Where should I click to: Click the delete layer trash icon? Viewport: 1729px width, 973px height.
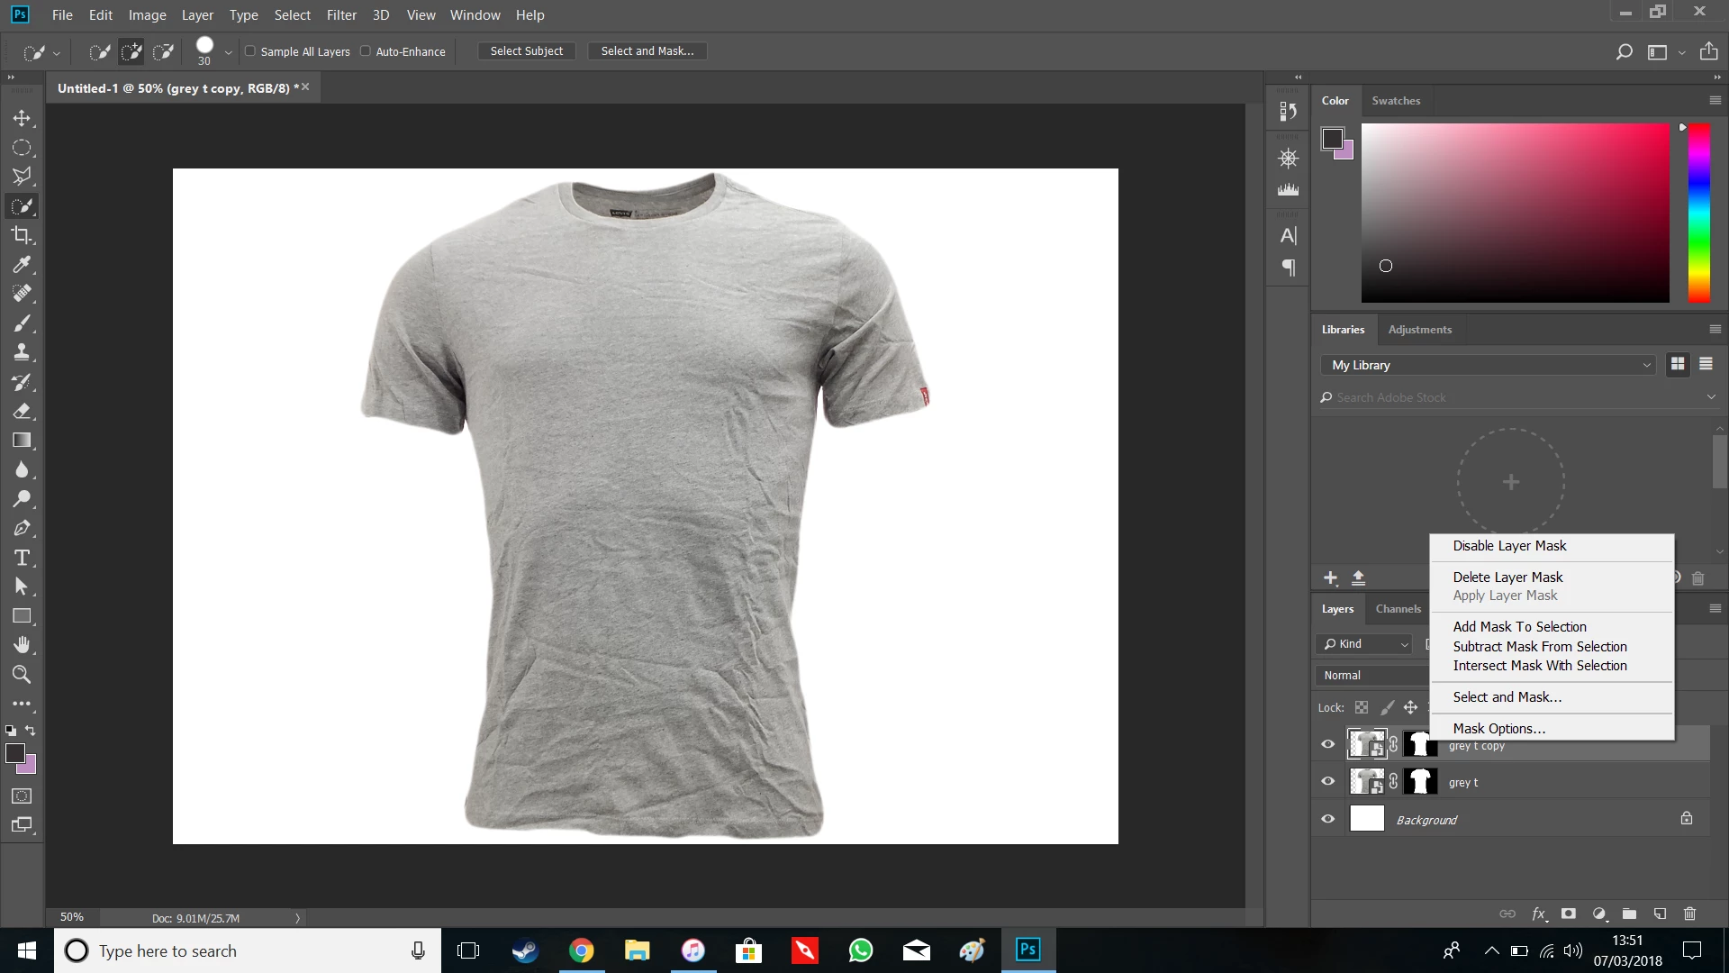(x=1689, y=914)
